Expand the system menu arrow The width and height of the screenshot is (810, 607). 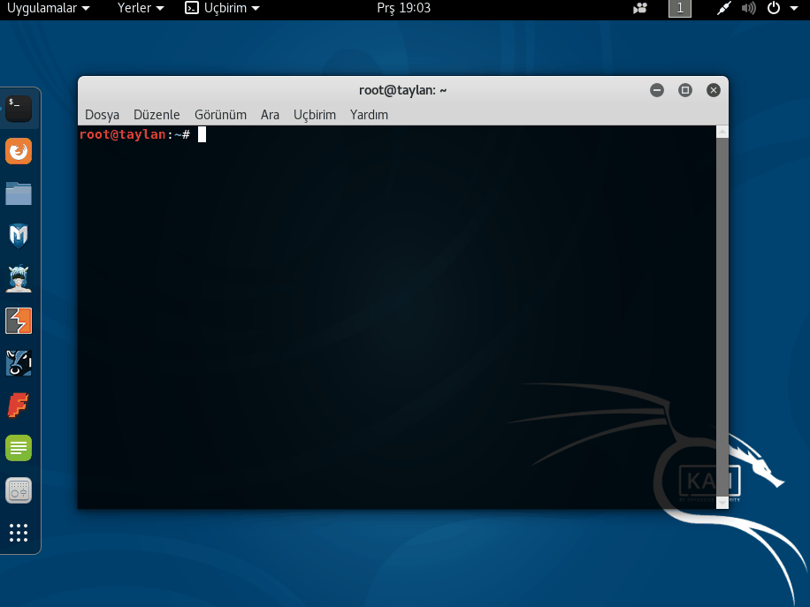794,8
